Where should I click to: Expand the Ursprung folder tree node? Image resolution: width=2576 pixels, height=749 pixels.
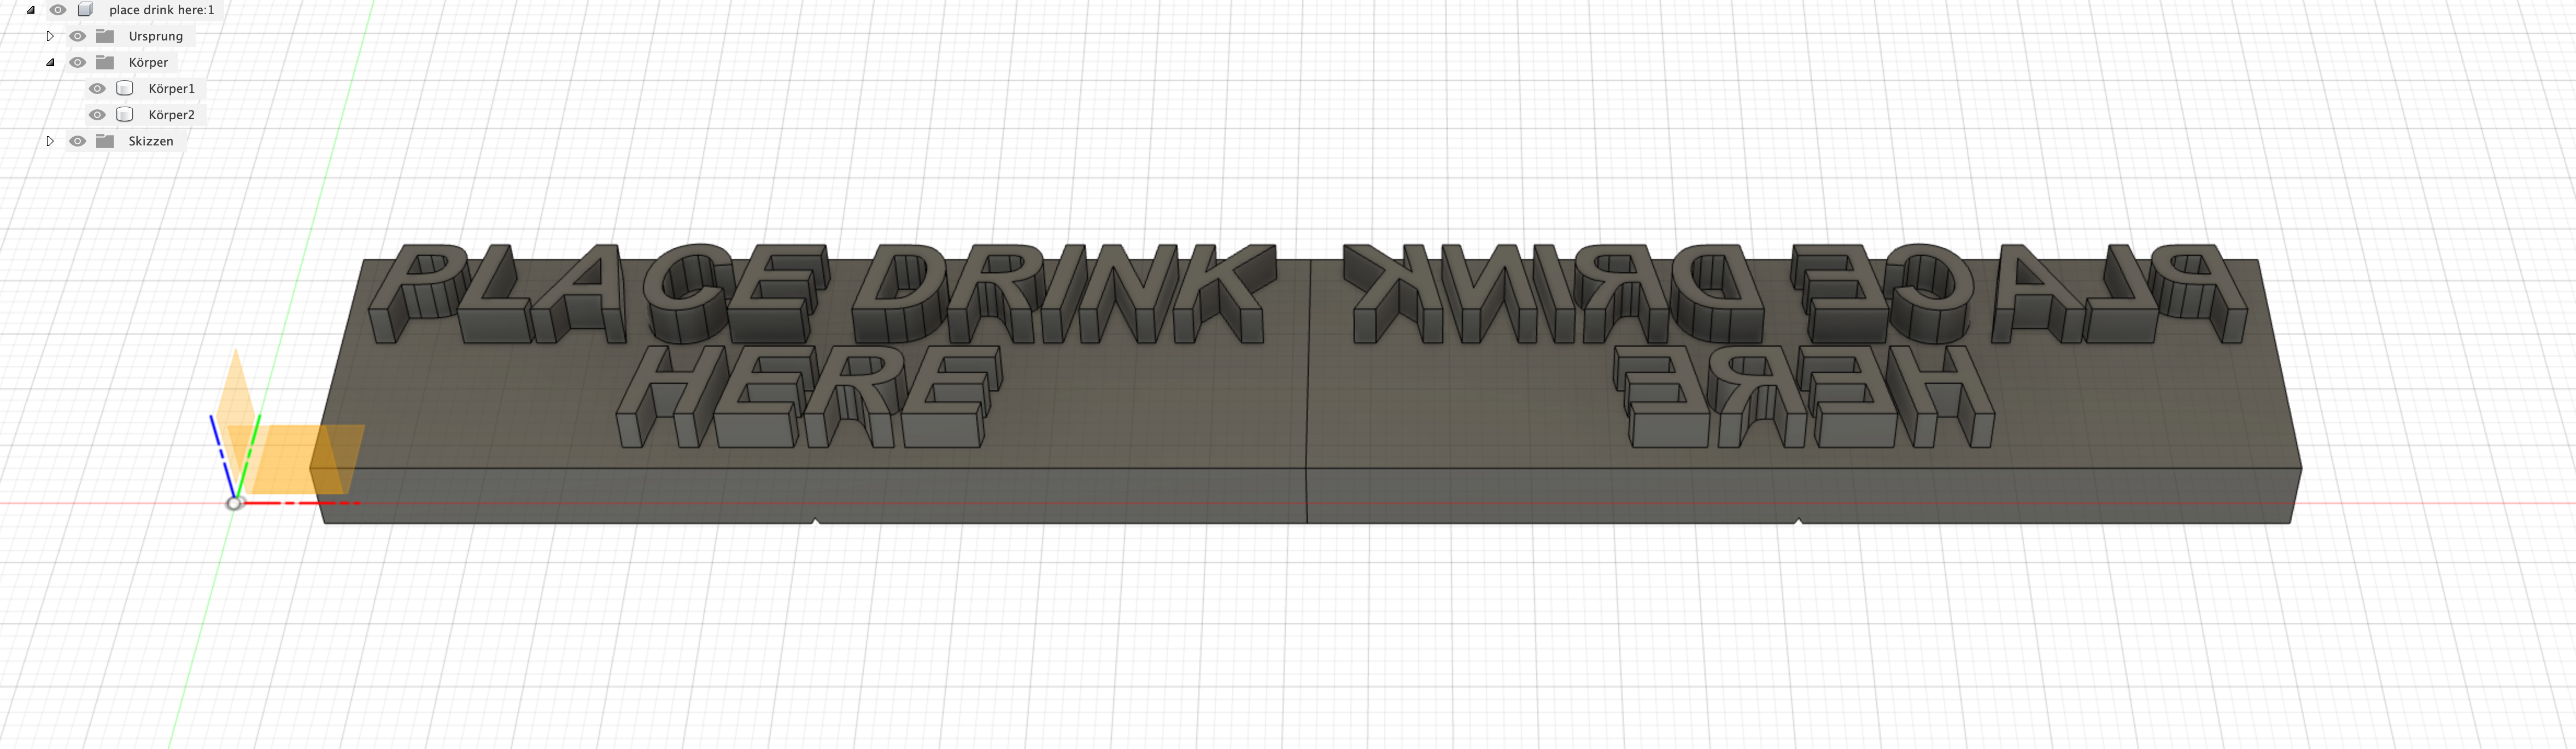coord(50,36)
